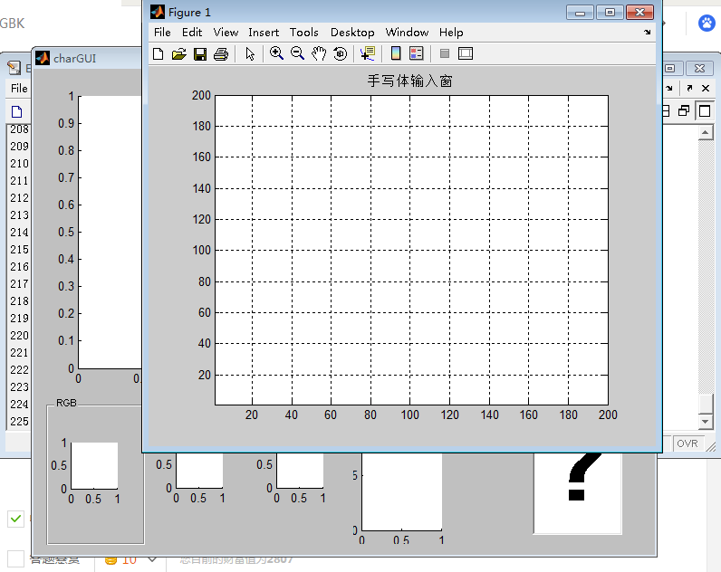This screenshot has width=721, height=572.
Task: Click the MATLAB icon in Figure 1 title bar
Action: click(158, 13)
